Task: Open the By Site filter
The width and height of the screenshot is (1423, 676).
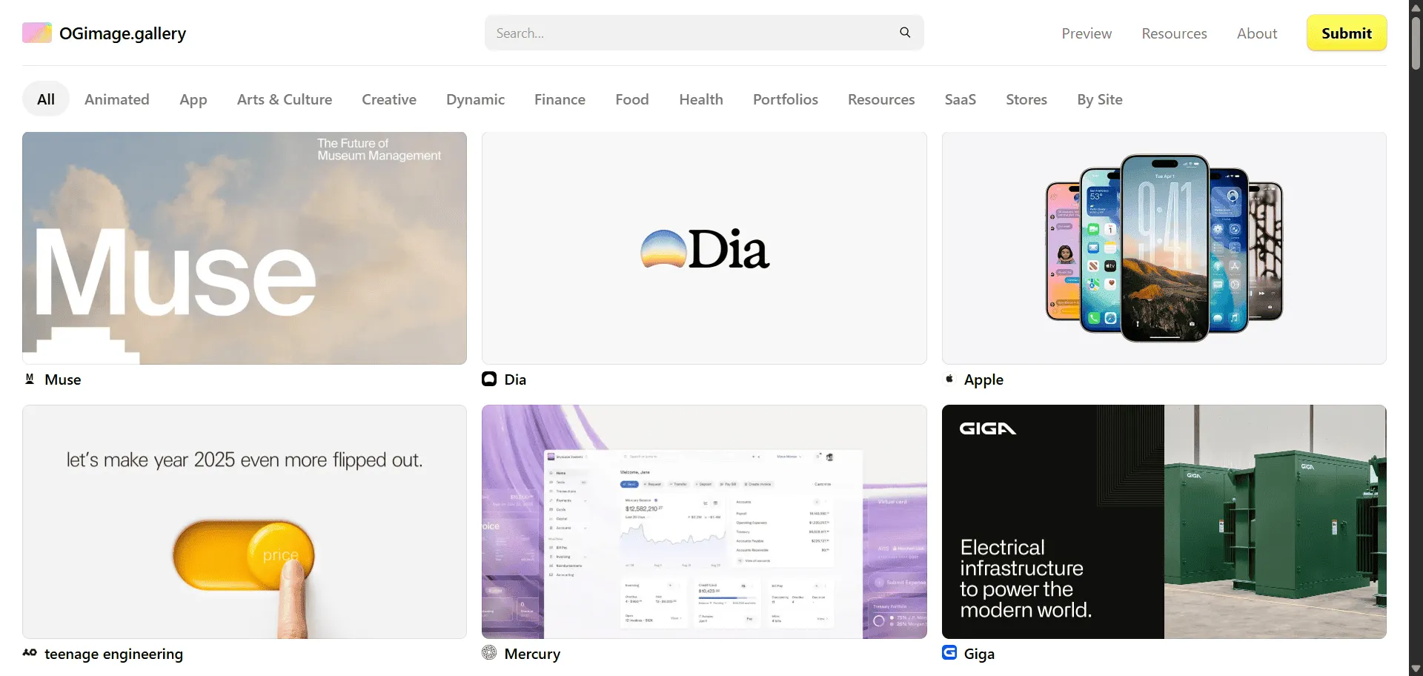Action: [x=1099, y=99]
